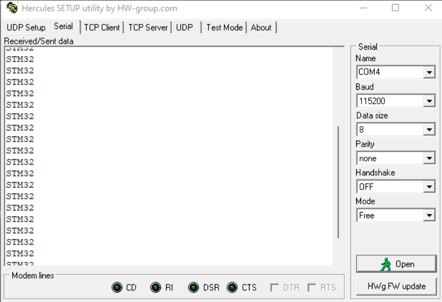Open the Parity dropdown arrow
The image size is (442, 302).
tap(429, 158)
